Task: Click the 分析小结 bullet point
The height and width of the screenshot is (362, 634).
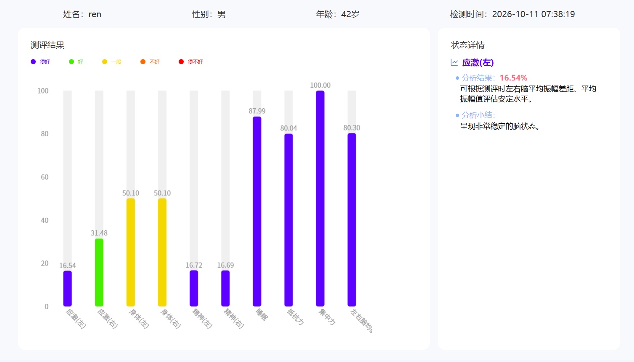Action: click(x=475, y=115)
